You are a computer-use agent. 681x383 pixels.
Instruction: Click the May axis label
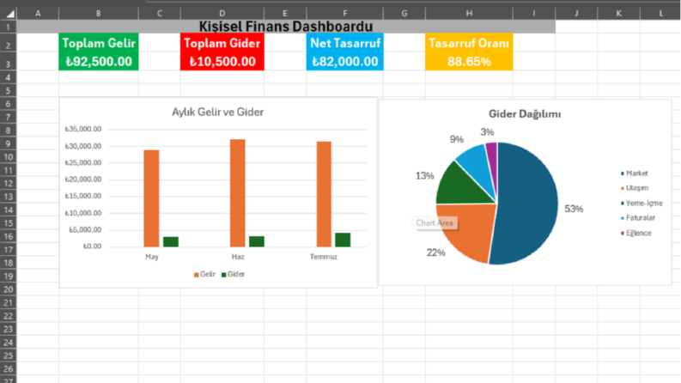[x=152, y=257]
